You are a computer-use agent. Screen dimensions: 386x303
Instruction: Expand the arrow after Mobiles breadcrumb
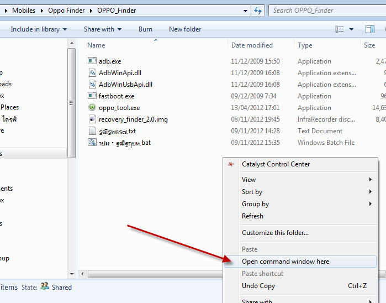[41, 11]
